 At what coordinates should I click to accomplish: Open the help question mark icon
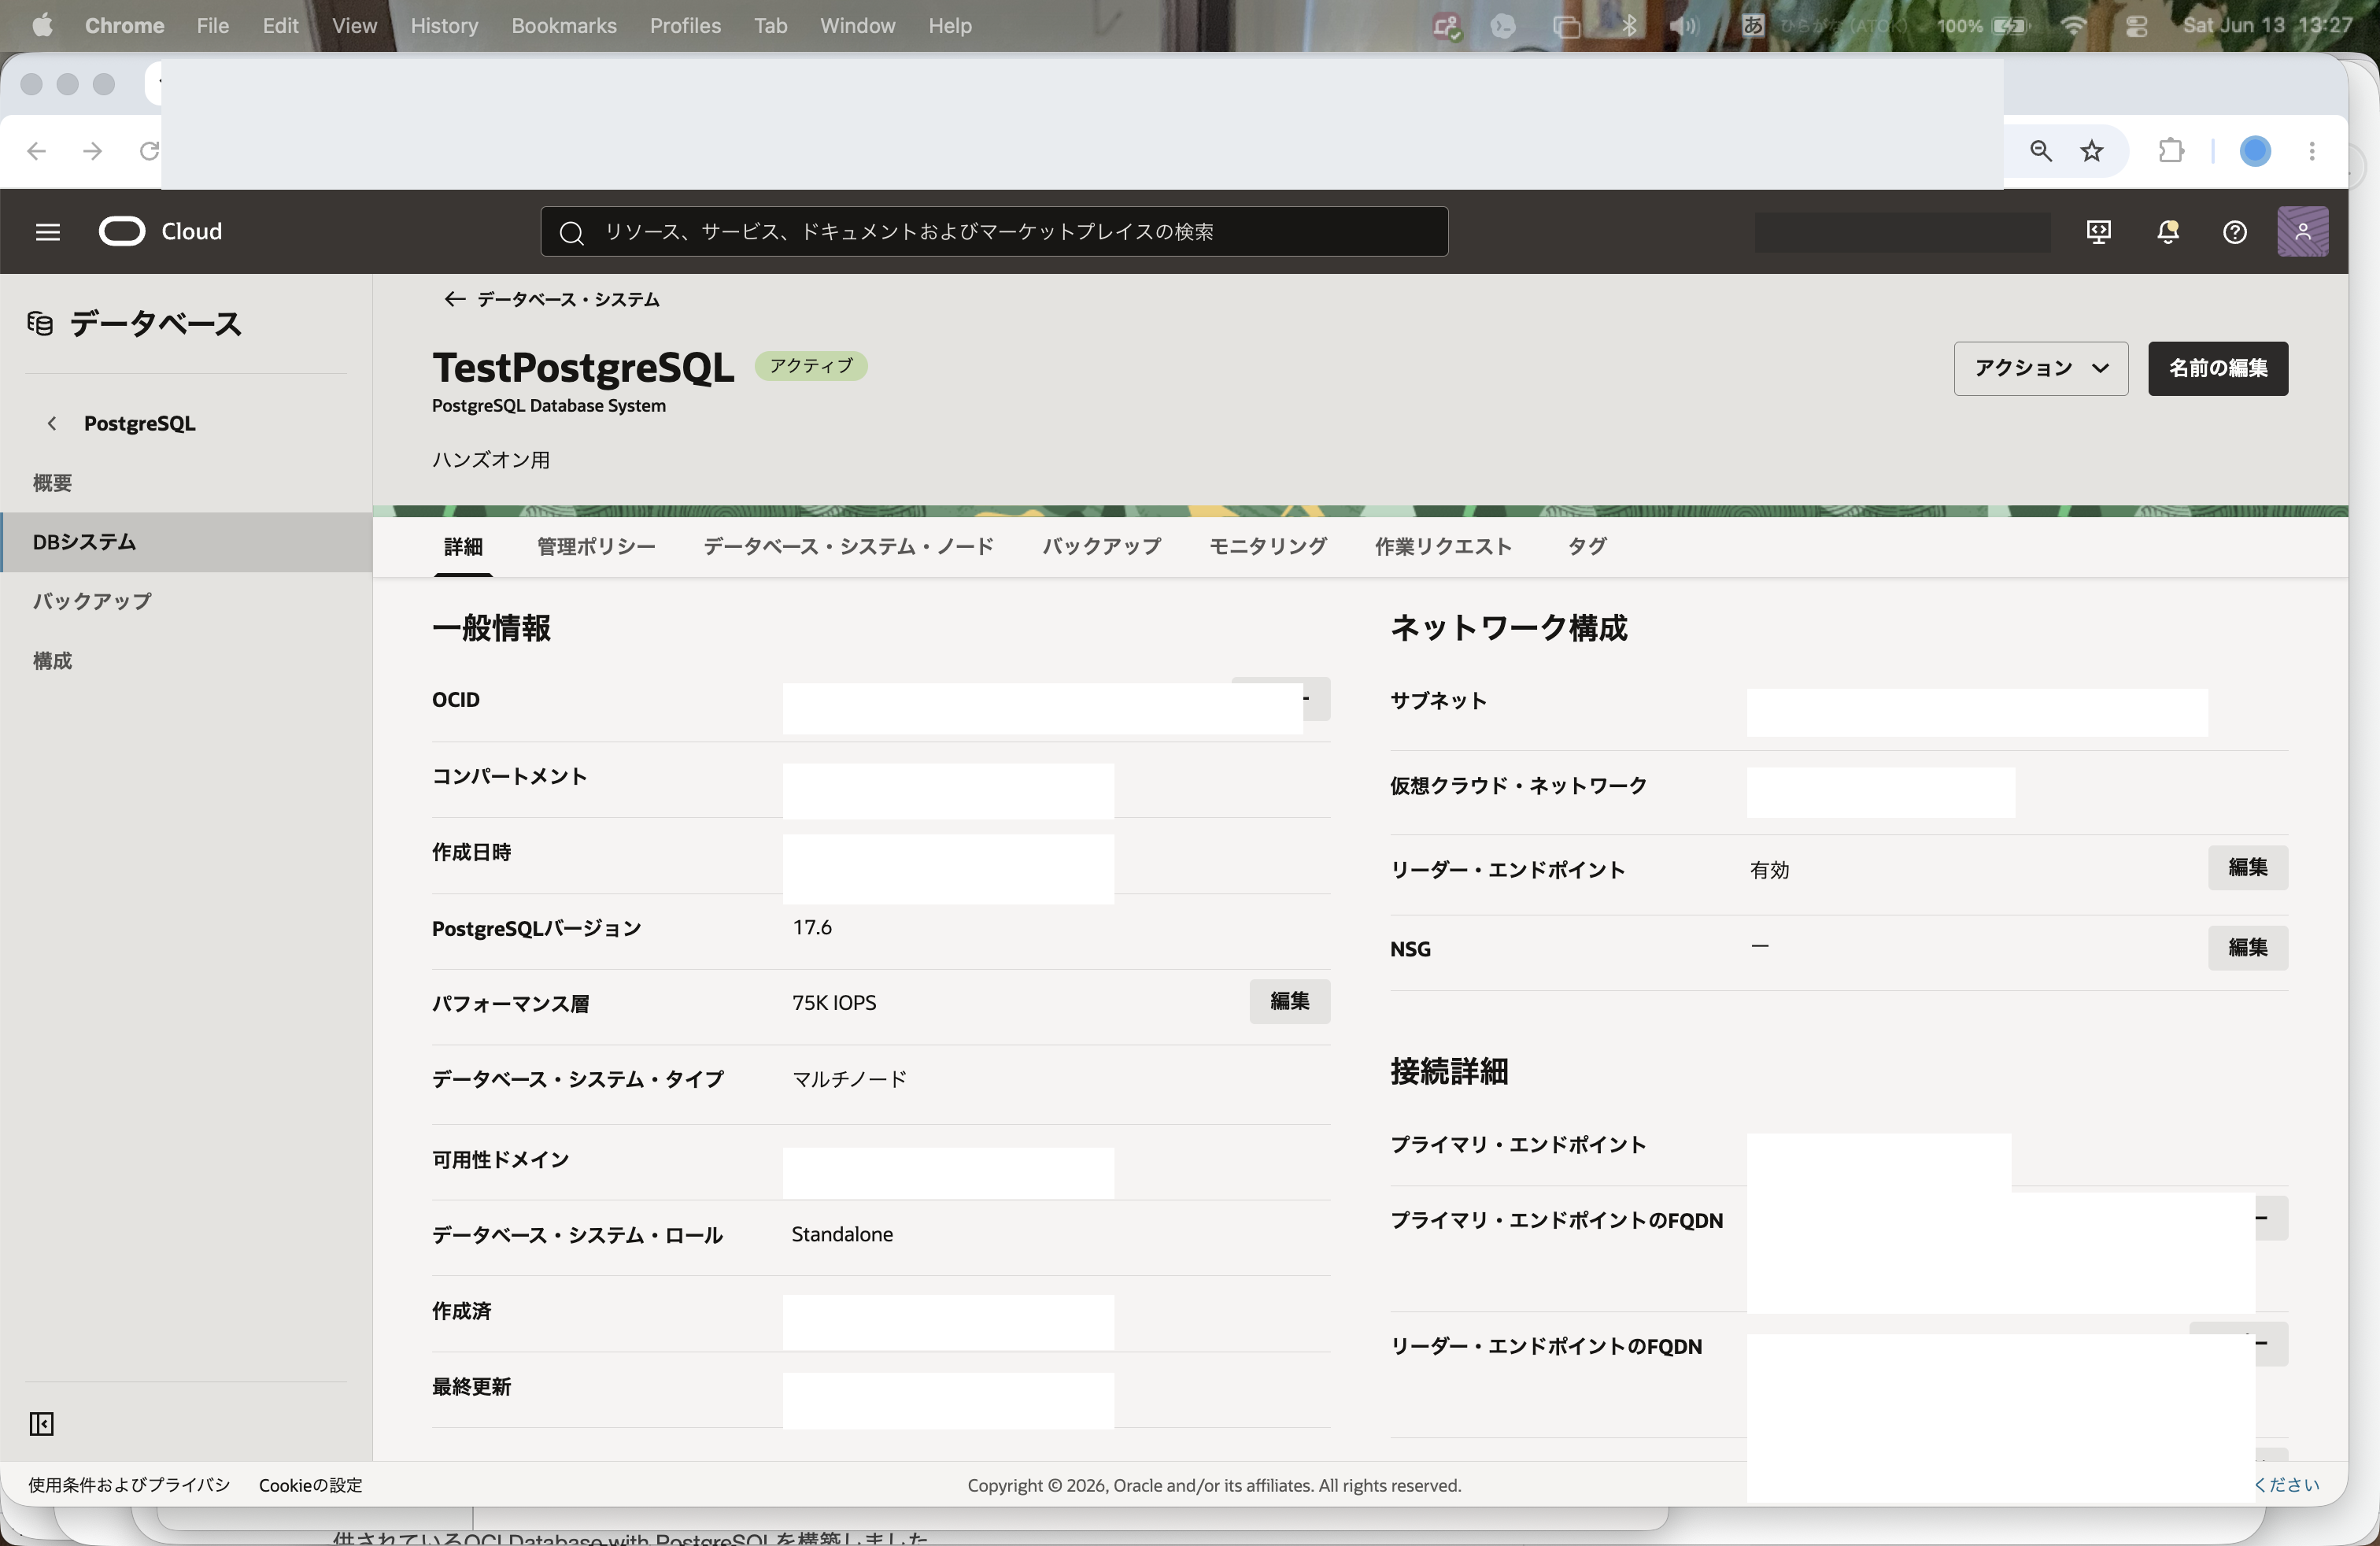pos(2235,232)
